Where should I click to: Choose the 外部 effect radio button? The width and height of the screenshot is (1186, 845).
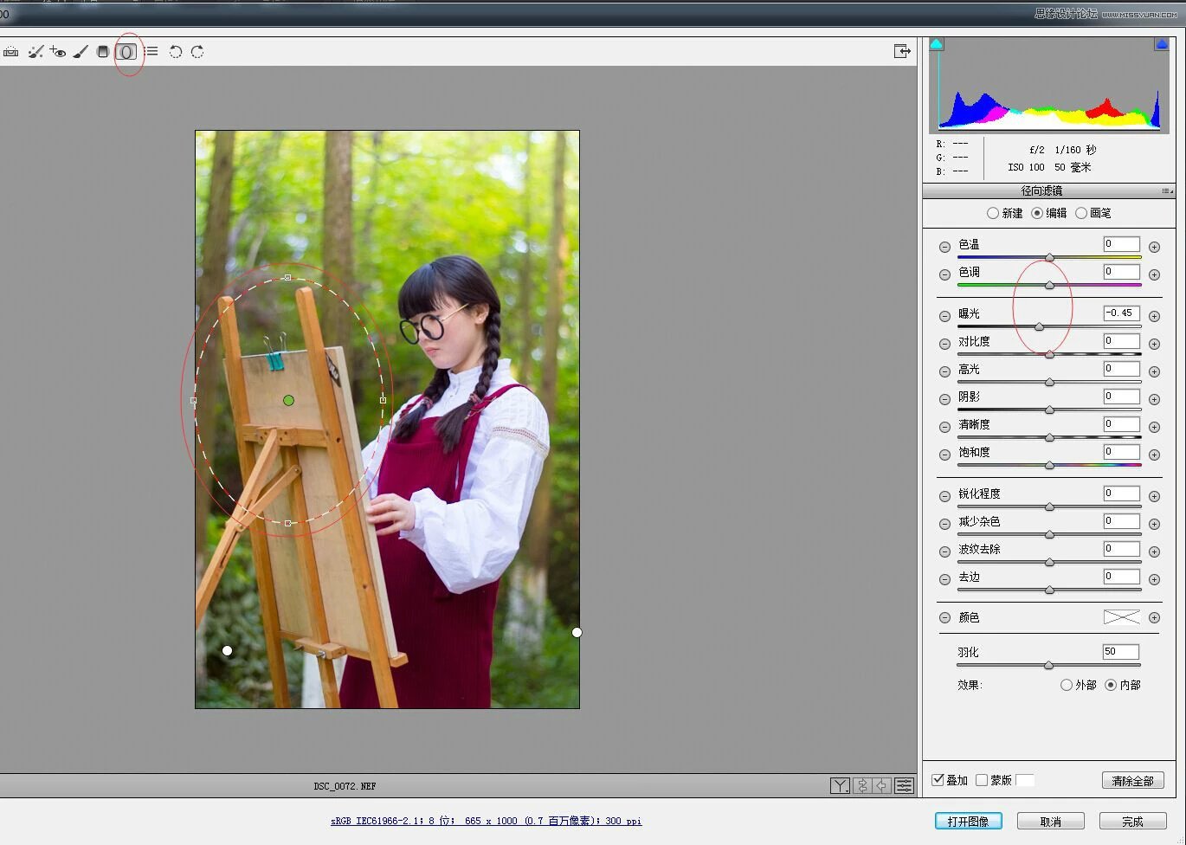(1067, 685)
